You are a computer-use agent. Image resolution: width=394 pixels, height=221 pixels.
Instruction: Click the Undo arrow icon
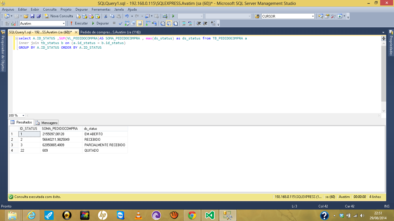[127, 16]
